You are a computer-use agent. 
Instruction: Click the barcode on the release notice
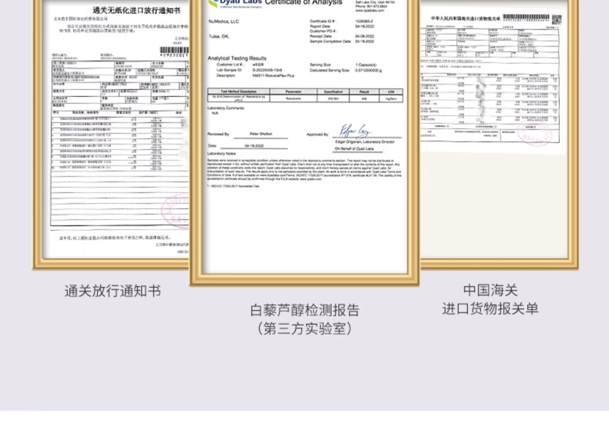(175, 50)
